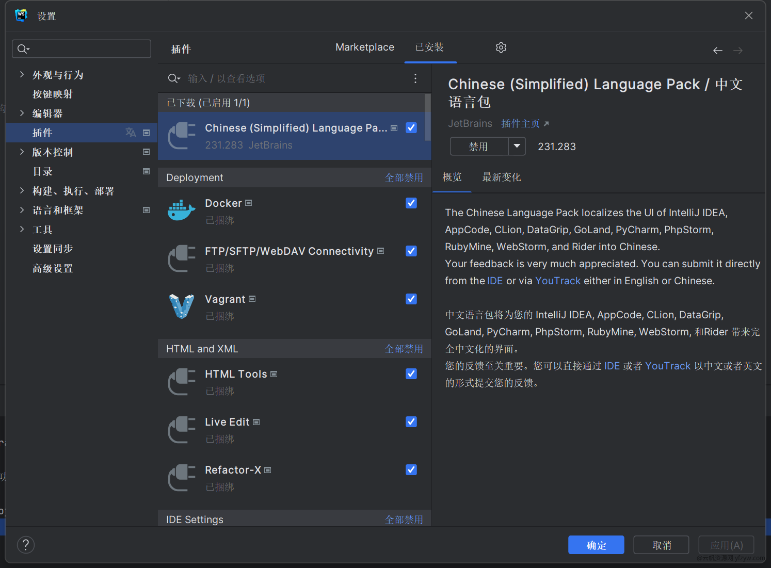Expand the 语言和框架 tree node
This screenshot has height=568, width=771.
point(22,210)
